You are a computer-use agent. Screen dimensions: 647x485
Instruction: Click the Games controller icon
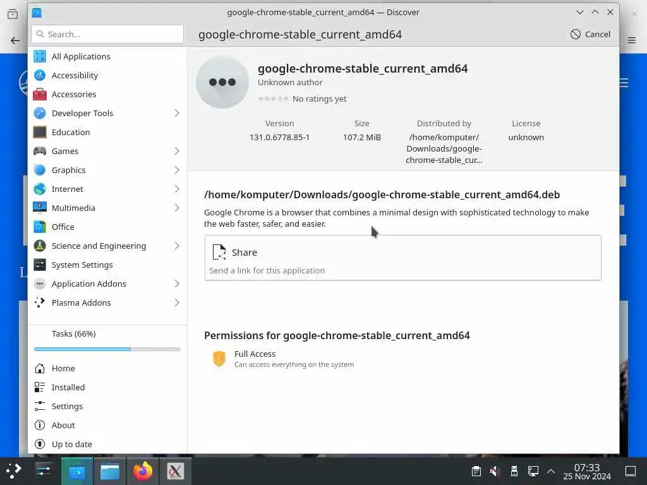(x=40, y=151)
